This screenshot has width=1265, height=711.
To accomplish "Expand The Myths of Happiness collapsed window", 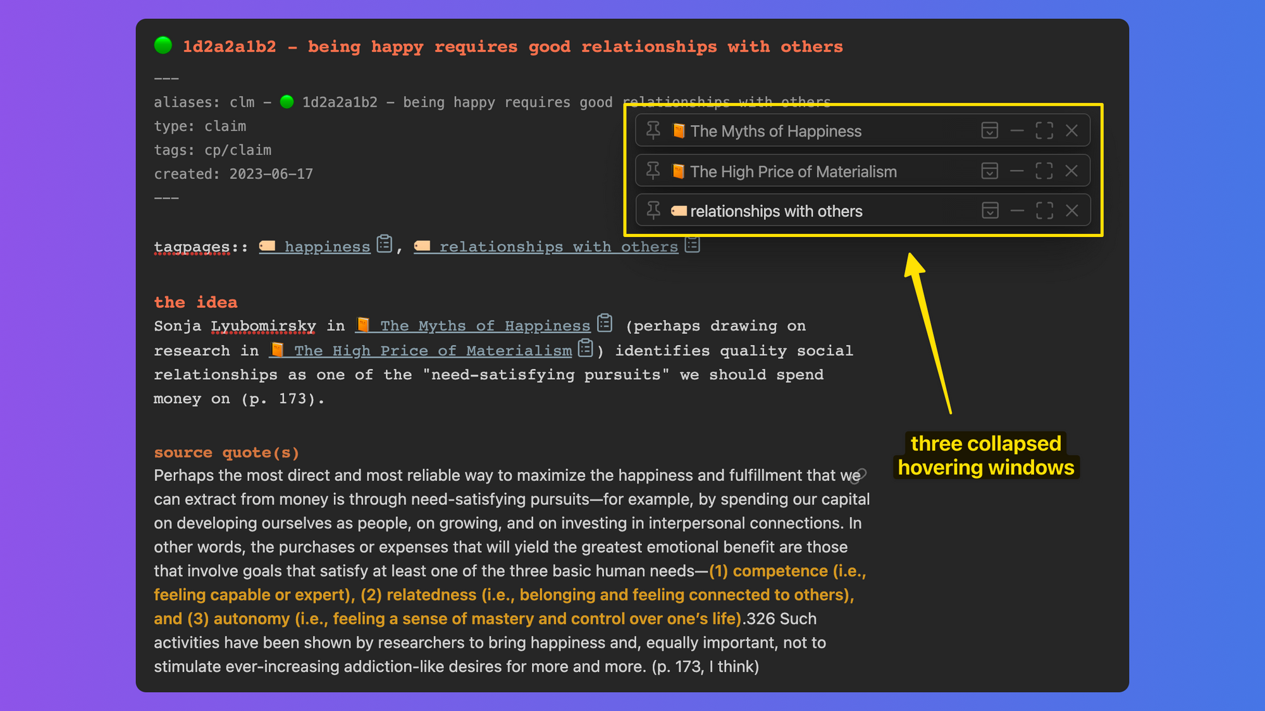I will (989, 131).
